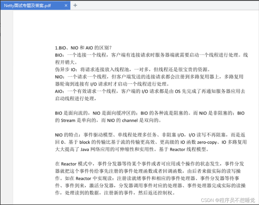This screenshot has width=259, height=205.
Task: Click line starting 'BIO 是面向流的'
Action: (x=150, y=113)
